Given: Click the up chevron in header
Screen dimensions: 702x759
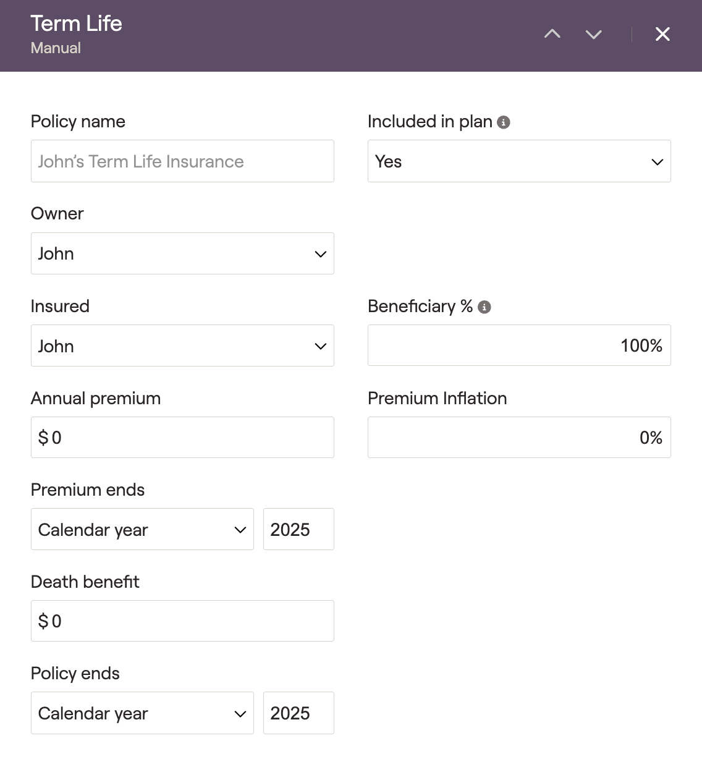Looking at the screenshot, I should 552,34.
